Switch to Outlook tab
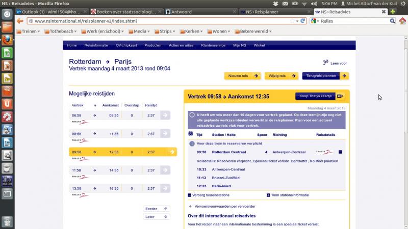The width and height of the screenshot is (408, 229). coord(52,12)
